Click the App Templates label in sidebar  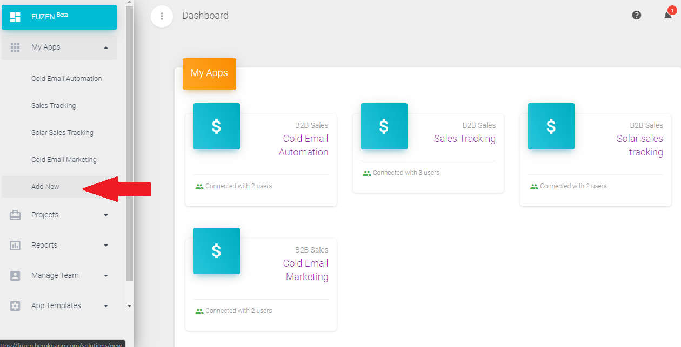pyautogui.click(x=56, y=305)
